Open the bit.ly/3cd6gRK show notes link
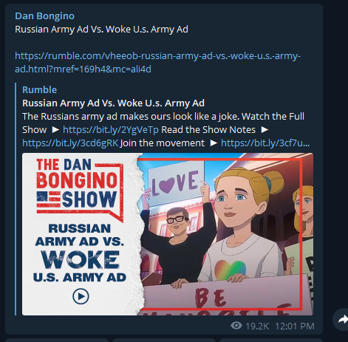 point(70,143)
